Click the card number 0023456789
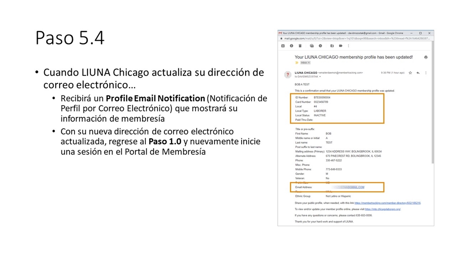This screenshot has height=256, width=456. [321, 102]
